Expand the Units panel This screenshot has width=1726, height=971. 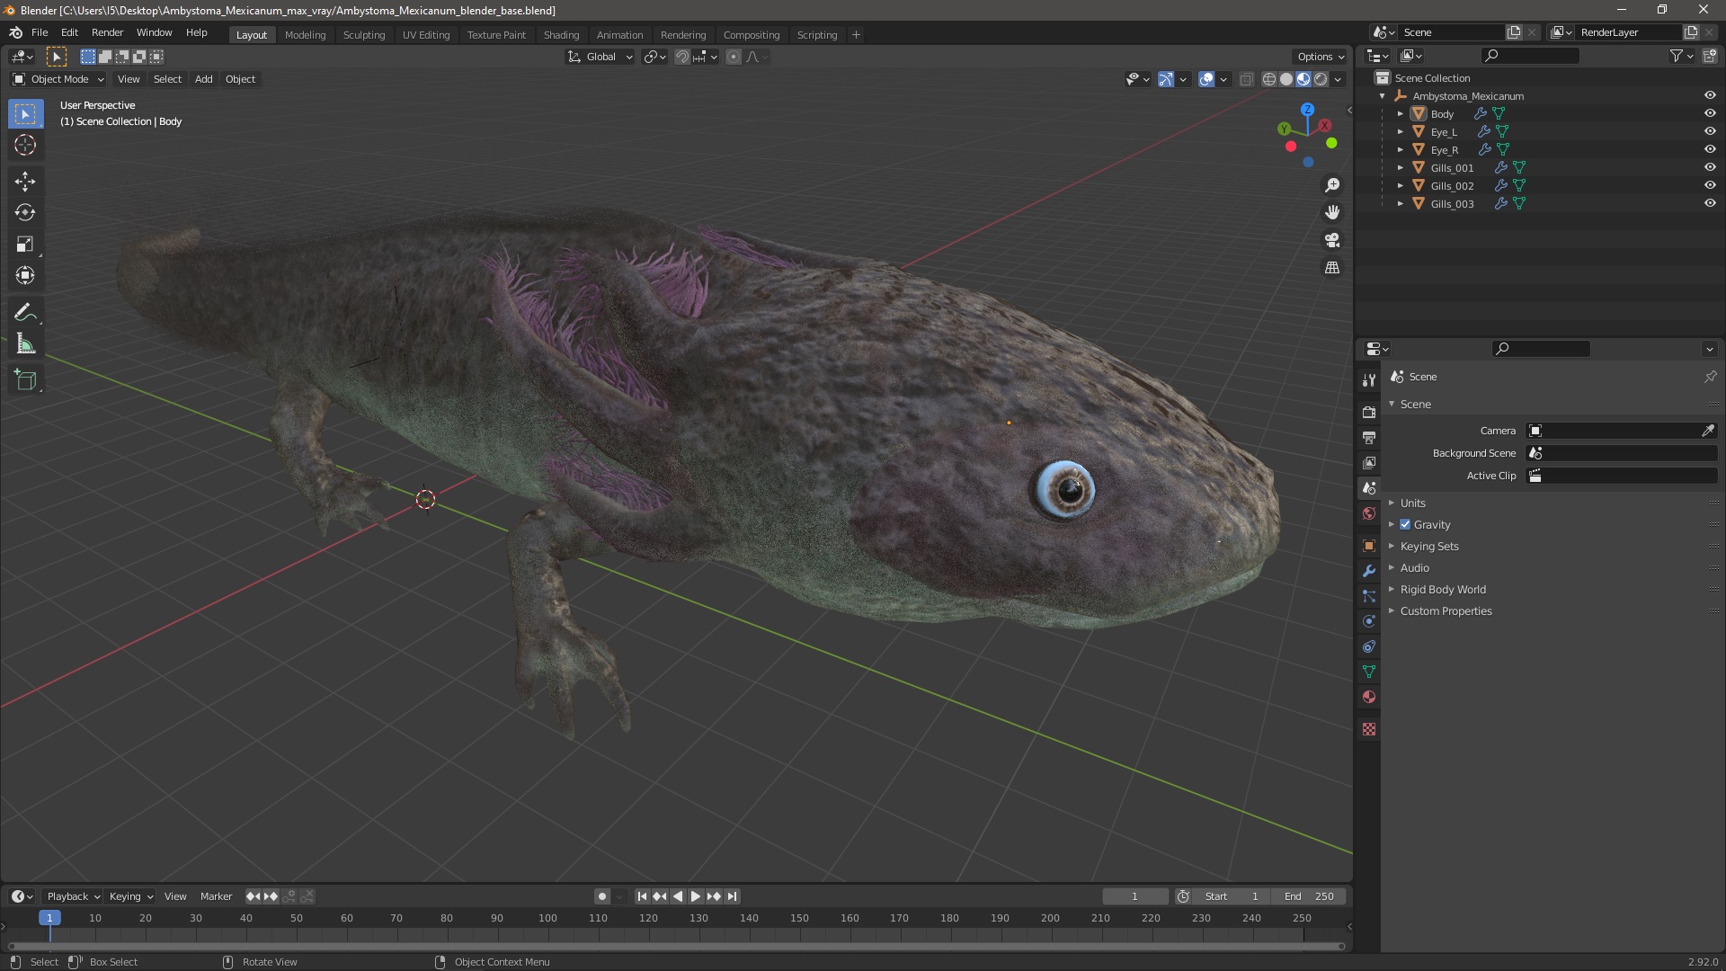click(x=1412, y=503)
